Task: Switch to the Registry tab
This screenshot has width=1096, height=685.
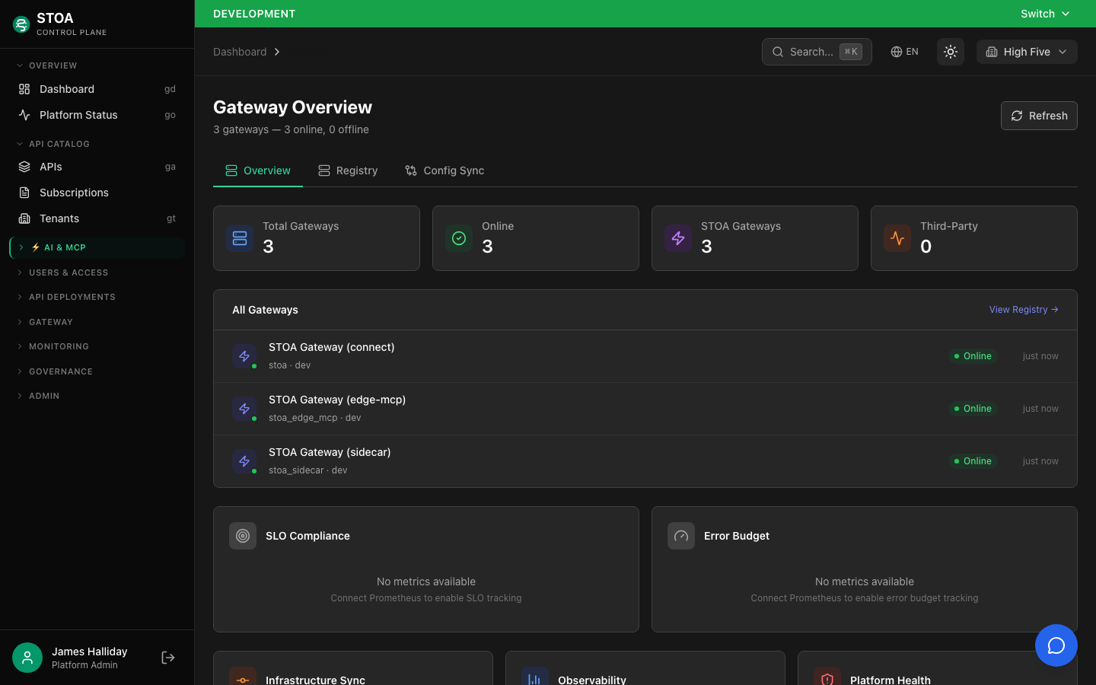Action: pos(348,170)
